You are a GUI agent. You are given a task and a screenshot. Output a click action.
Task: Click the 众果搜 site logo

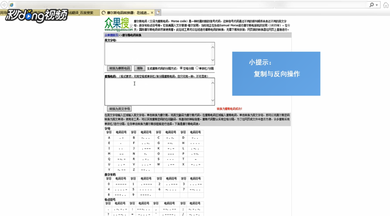[x=118, y=24]
